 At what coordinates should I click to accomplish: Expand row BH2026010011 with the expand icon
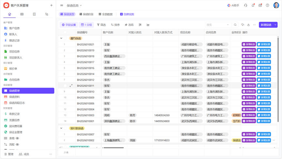[x=71, y=86]
